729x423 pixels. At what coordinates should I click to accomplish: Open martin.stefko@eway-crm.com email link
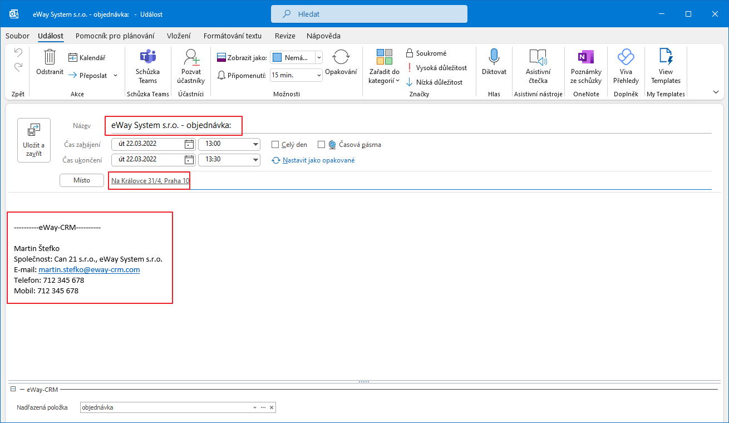(89, 269)
